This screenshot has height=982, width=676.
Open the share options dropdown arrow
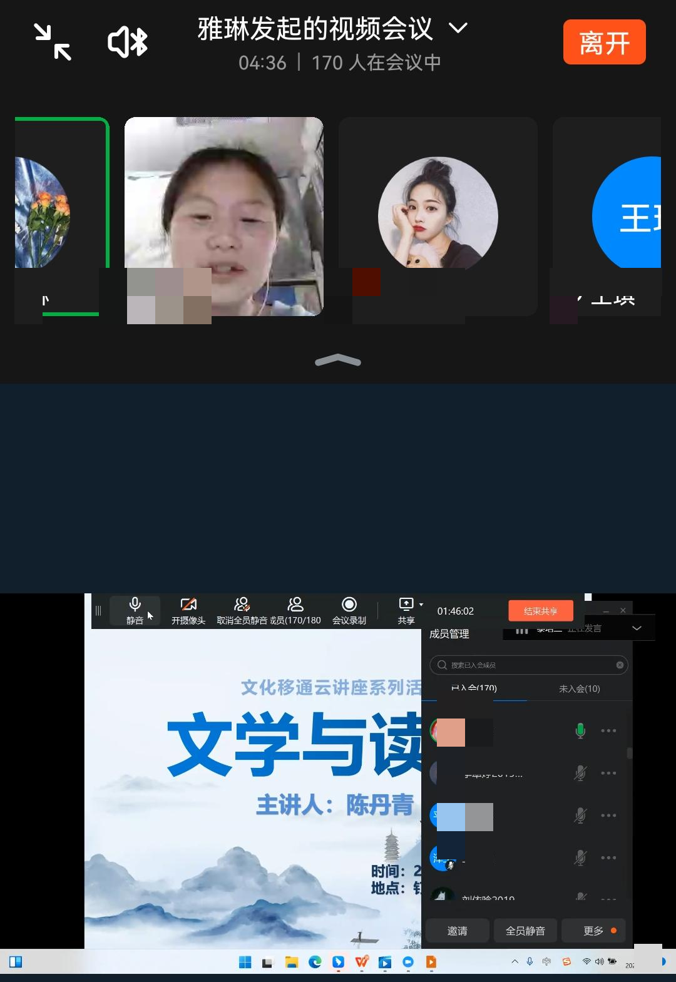pos(421,605)
